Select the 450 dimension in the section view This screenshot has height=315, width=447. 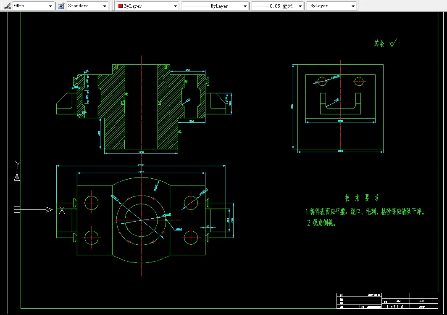pos(187,70)
